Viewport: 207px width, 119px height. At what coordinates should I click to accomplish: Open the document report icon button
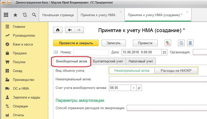point(181,43)
